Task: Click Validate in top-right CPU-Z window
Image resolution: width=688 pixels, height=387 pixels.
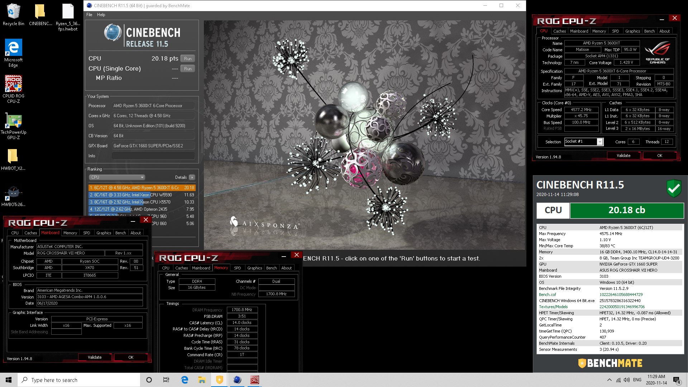Action: (x=623, y=156)
